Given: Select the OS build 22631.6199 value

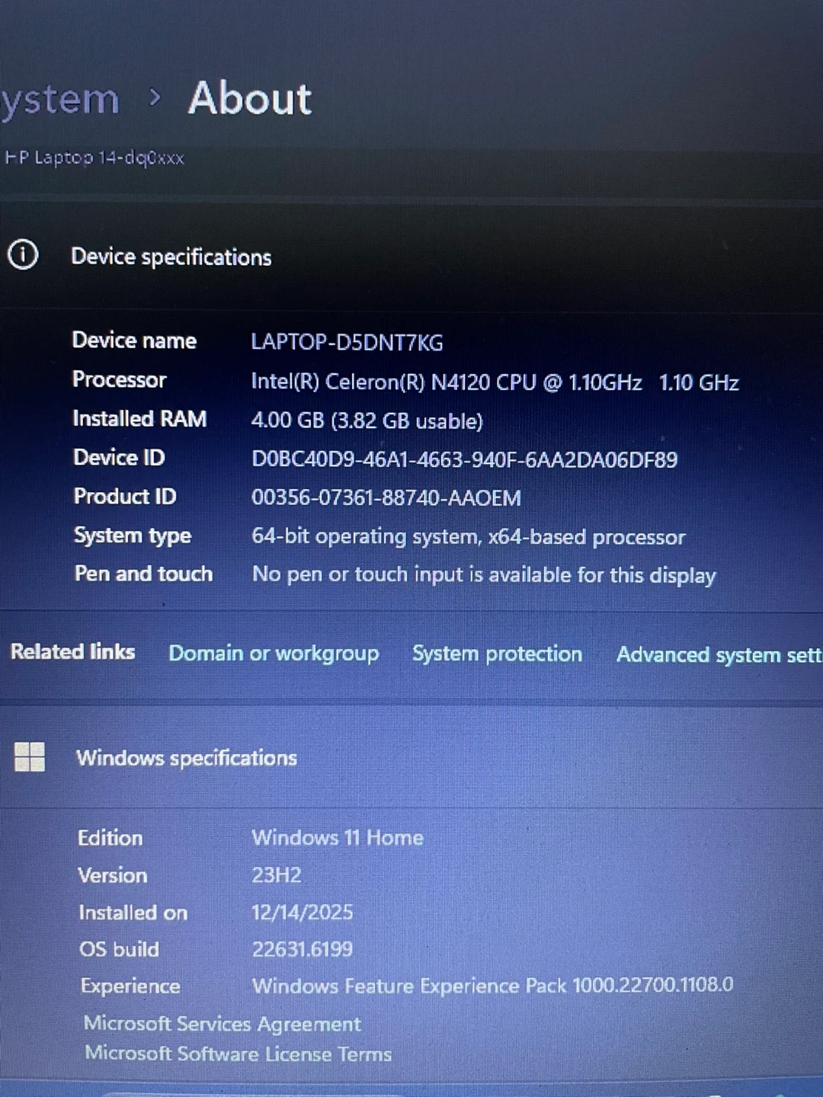Looking at the screenshot, I should click(x=302, y=949).
